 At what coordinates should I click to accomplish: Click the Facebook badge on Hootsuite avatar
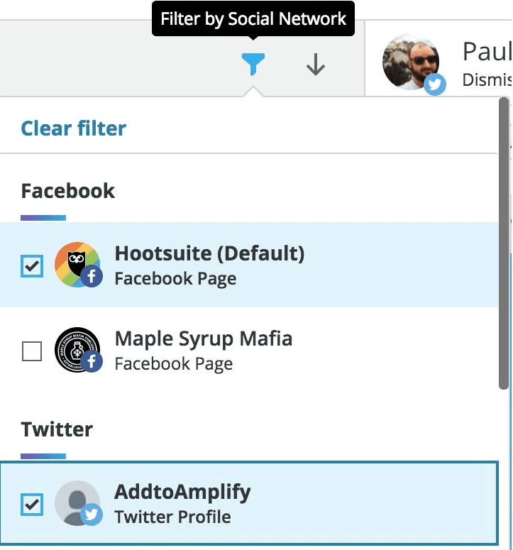(x=92, y=277)
